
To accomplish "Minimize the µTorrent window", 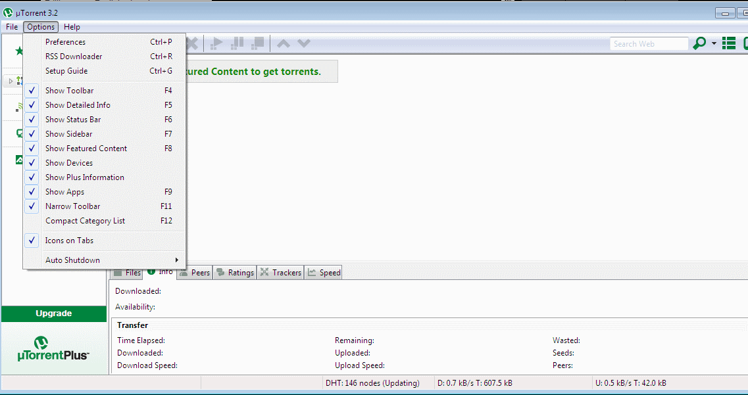I will [x=725, y=14].
